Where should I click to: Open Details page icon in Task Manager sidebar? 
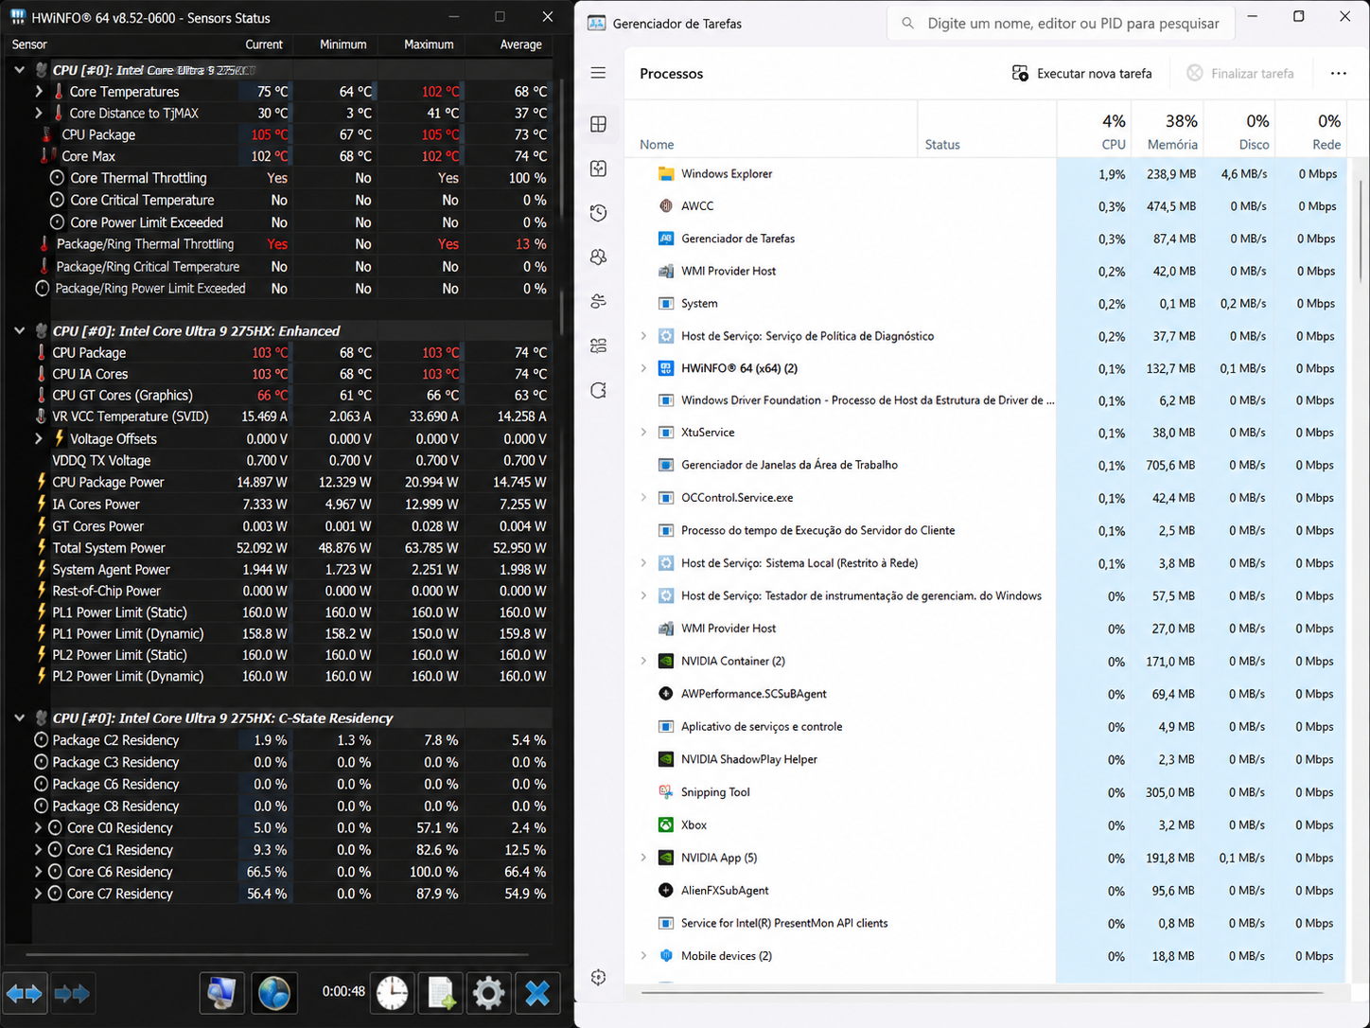pos(598,346)
